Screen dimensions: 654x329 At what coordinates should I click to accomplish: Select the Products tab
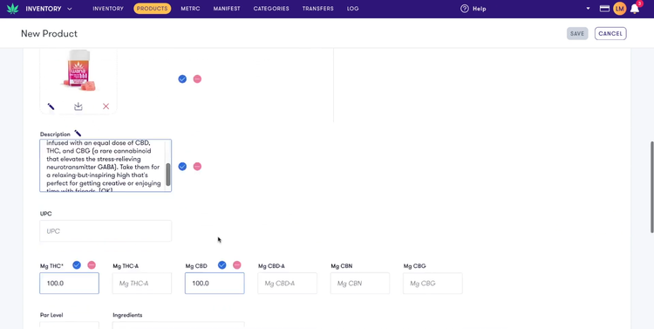point(153,9)
